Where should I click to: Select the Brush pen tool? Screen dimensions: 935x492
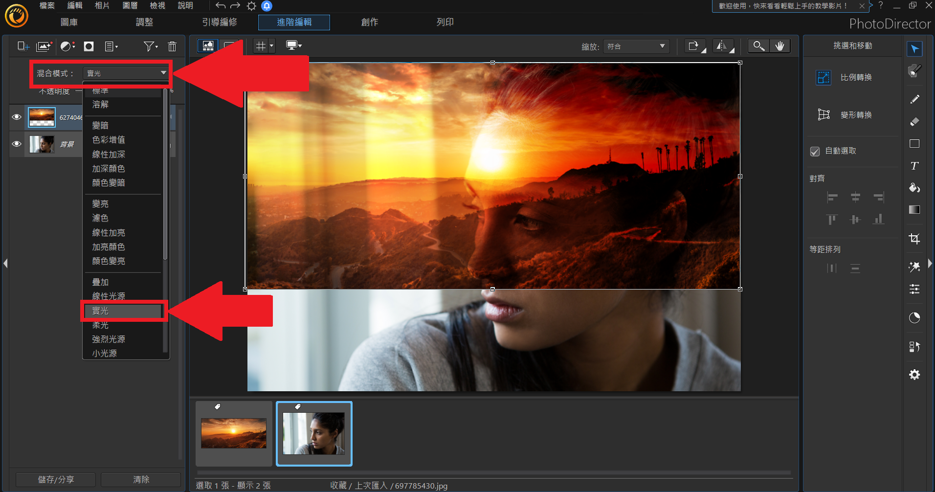click(914, 99)
